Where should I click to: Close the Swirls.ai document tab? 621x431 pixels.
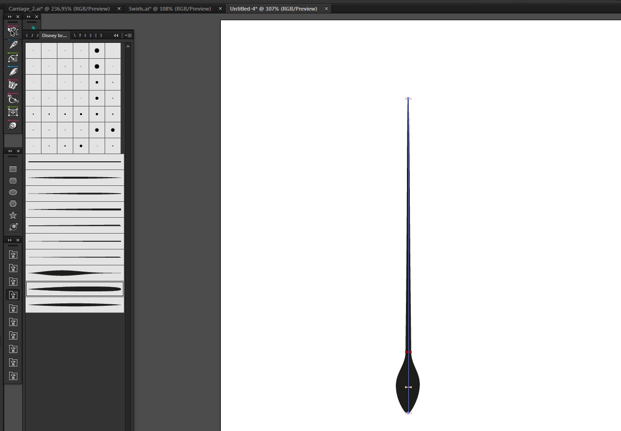pyautogui.click(x=220, y=9)
